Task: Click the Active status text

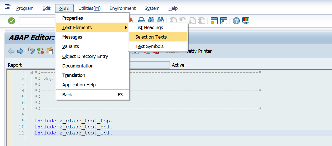Action: pyautogui.click(x=178, y=65)
